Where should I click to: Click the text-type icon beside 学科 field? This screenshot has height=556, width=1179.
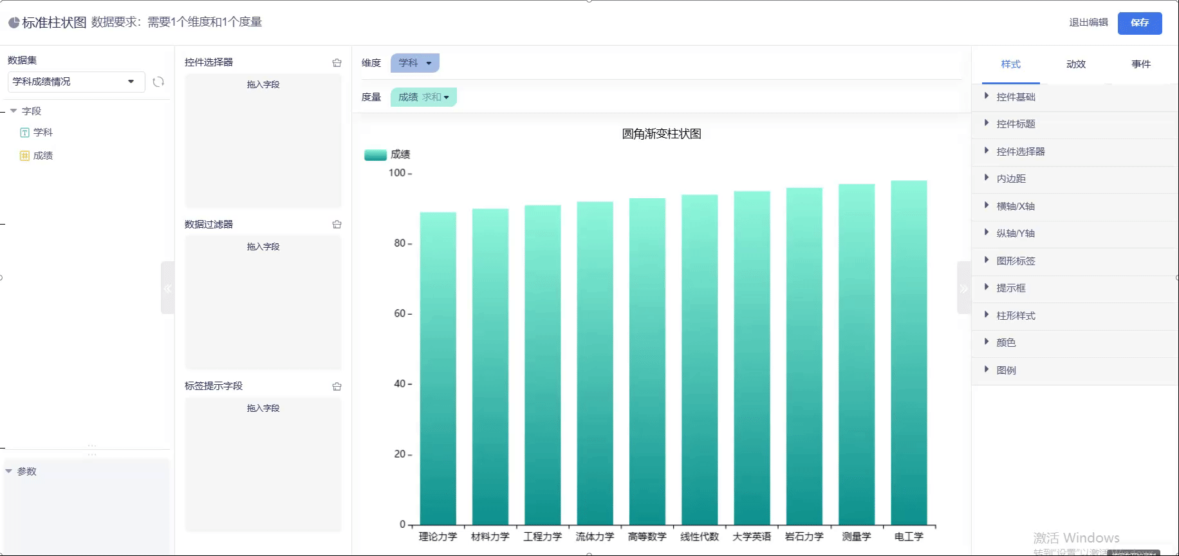click(x=24, y=133)
